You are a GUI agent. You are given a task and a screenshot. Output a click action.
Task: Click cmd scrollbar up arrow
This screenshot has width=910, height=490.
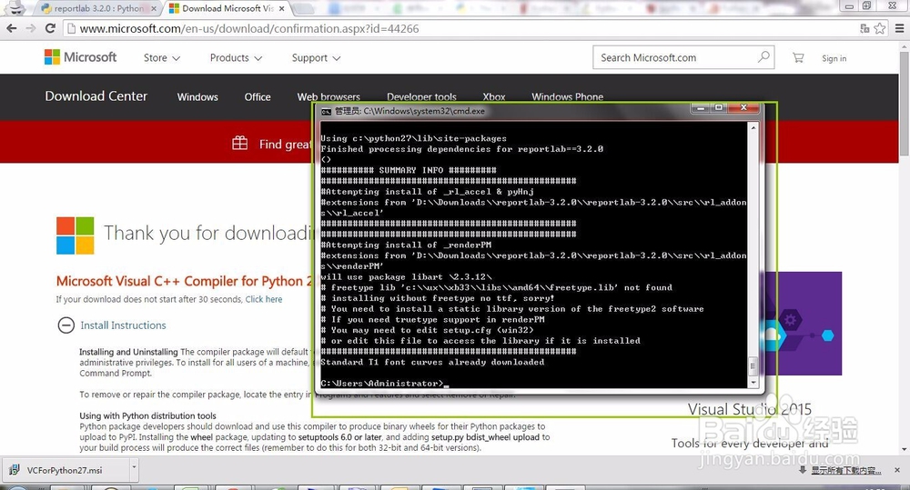pos(753,127)
